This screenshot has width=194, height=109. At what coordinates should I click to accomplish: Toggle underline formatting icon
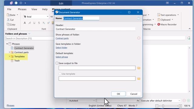(34, 23)
